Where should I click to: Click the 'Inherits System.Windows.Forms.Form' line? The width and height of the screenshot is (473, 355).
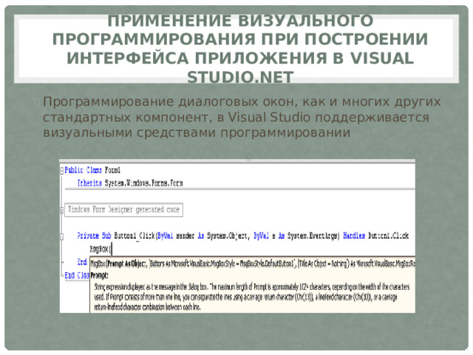coord(130,183)
